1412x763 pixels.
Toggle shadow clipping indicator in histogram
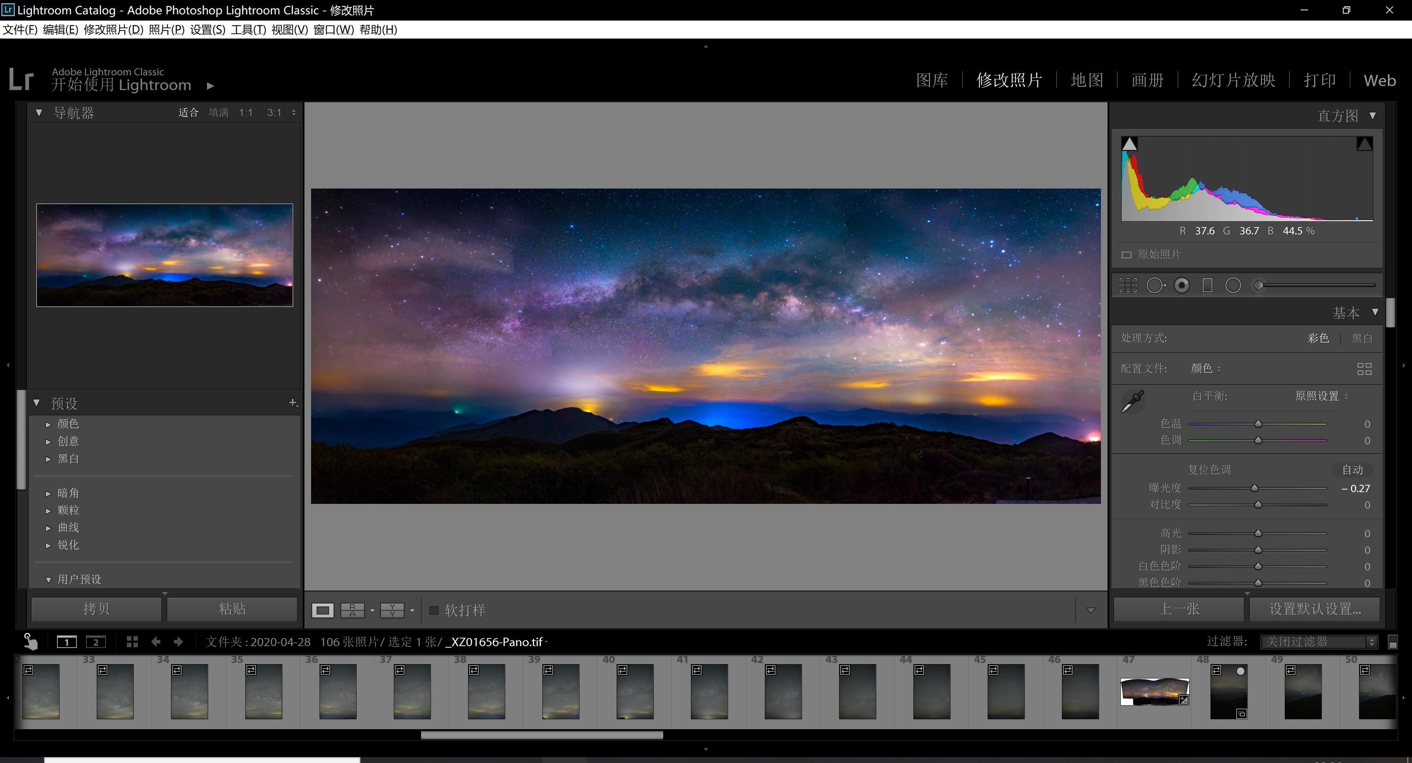point(1129,144)
